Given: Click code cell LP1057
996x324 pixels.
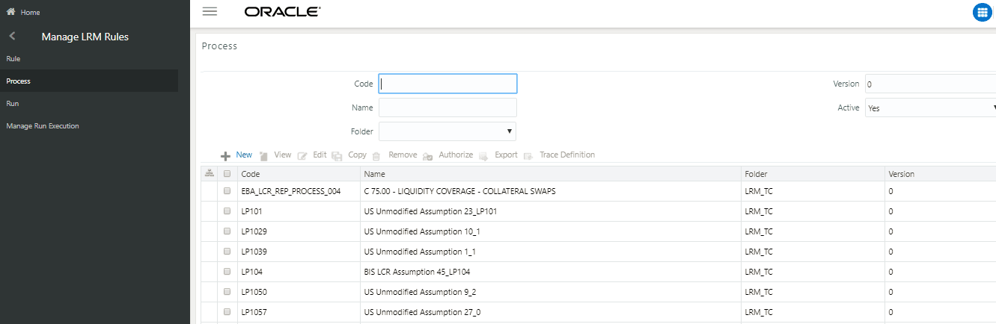Looking at the screenshot, I should click(x=254, y=312).
